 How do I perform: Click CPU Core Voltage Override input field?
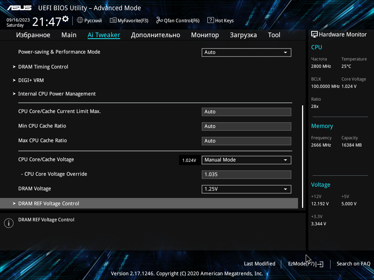[246, 174]
